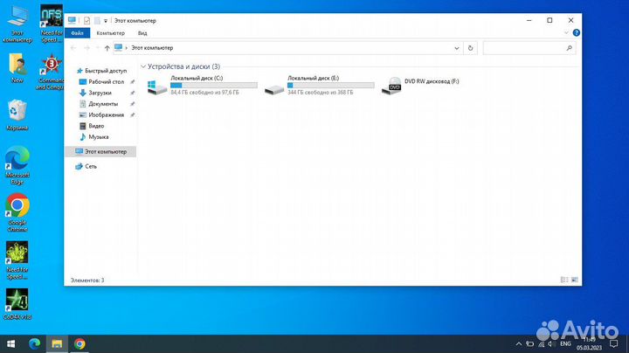Image resolution: width=629 pixels, height=353 pixels.
Task: Click the search magnifier icon
Action: coord(569,48)
